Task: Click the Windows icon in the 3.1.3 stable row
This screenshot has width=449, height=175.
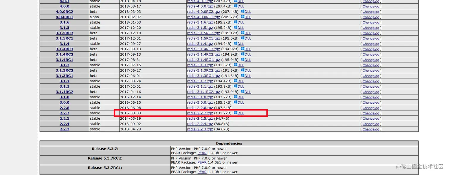Action: coord(235,65)
